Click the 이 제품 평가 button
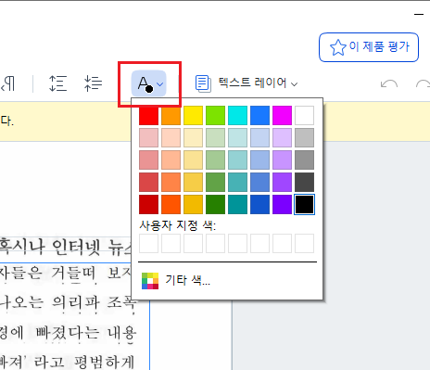The height and width of the screenshot is (370, 430). click(369, 47)
